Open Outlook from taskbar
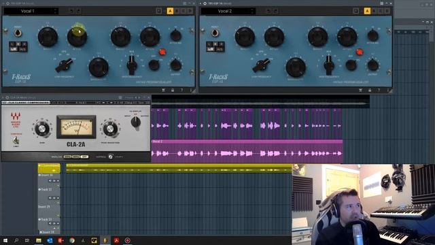435x245 pixels. [50, 240]
